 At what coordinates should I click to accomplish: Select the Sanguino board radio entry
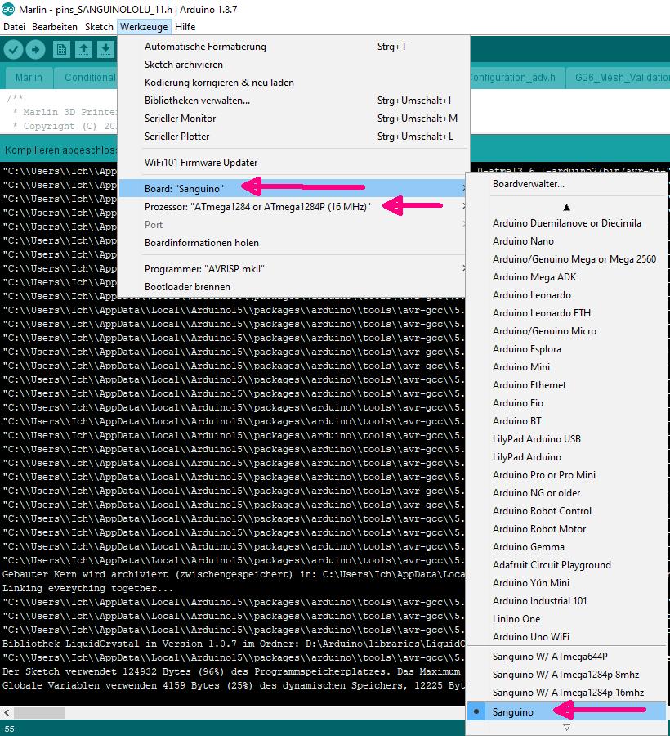pyautogui.click(x=567, y=712)
